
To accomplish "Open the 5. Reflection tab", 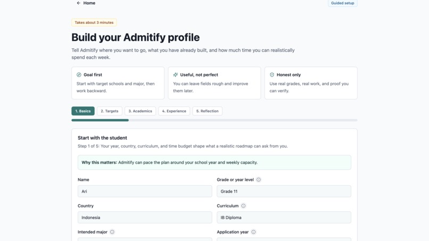I will (x=208, y=111).
